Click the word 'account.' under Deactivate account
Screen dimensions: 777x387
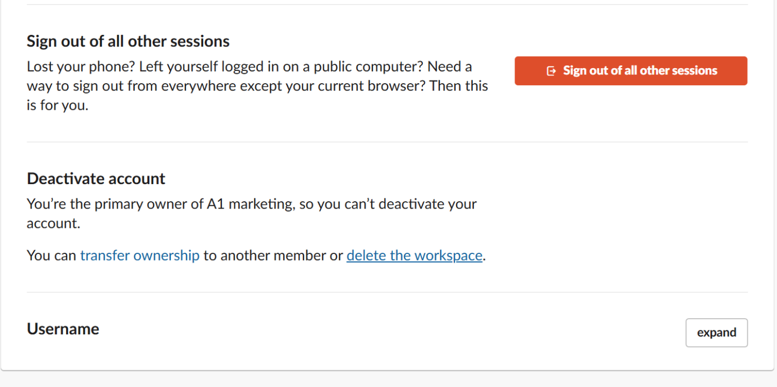point(53,223)
